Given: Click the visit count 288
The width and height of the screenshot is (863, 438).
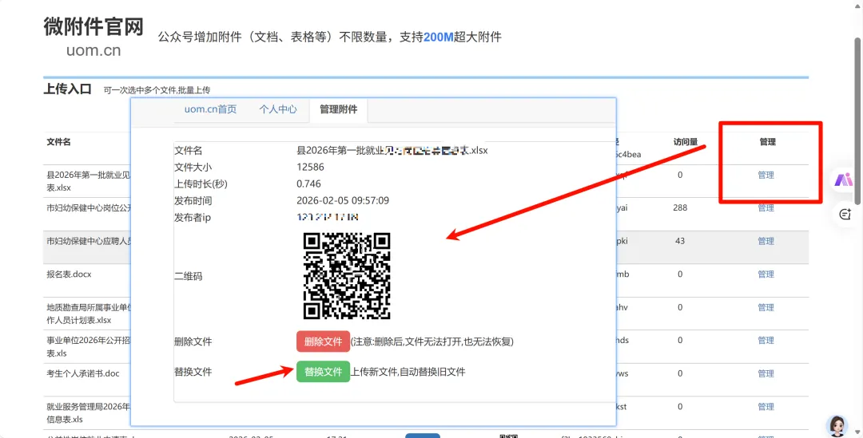Looking at the screenshot, I should tap(680, 207).
